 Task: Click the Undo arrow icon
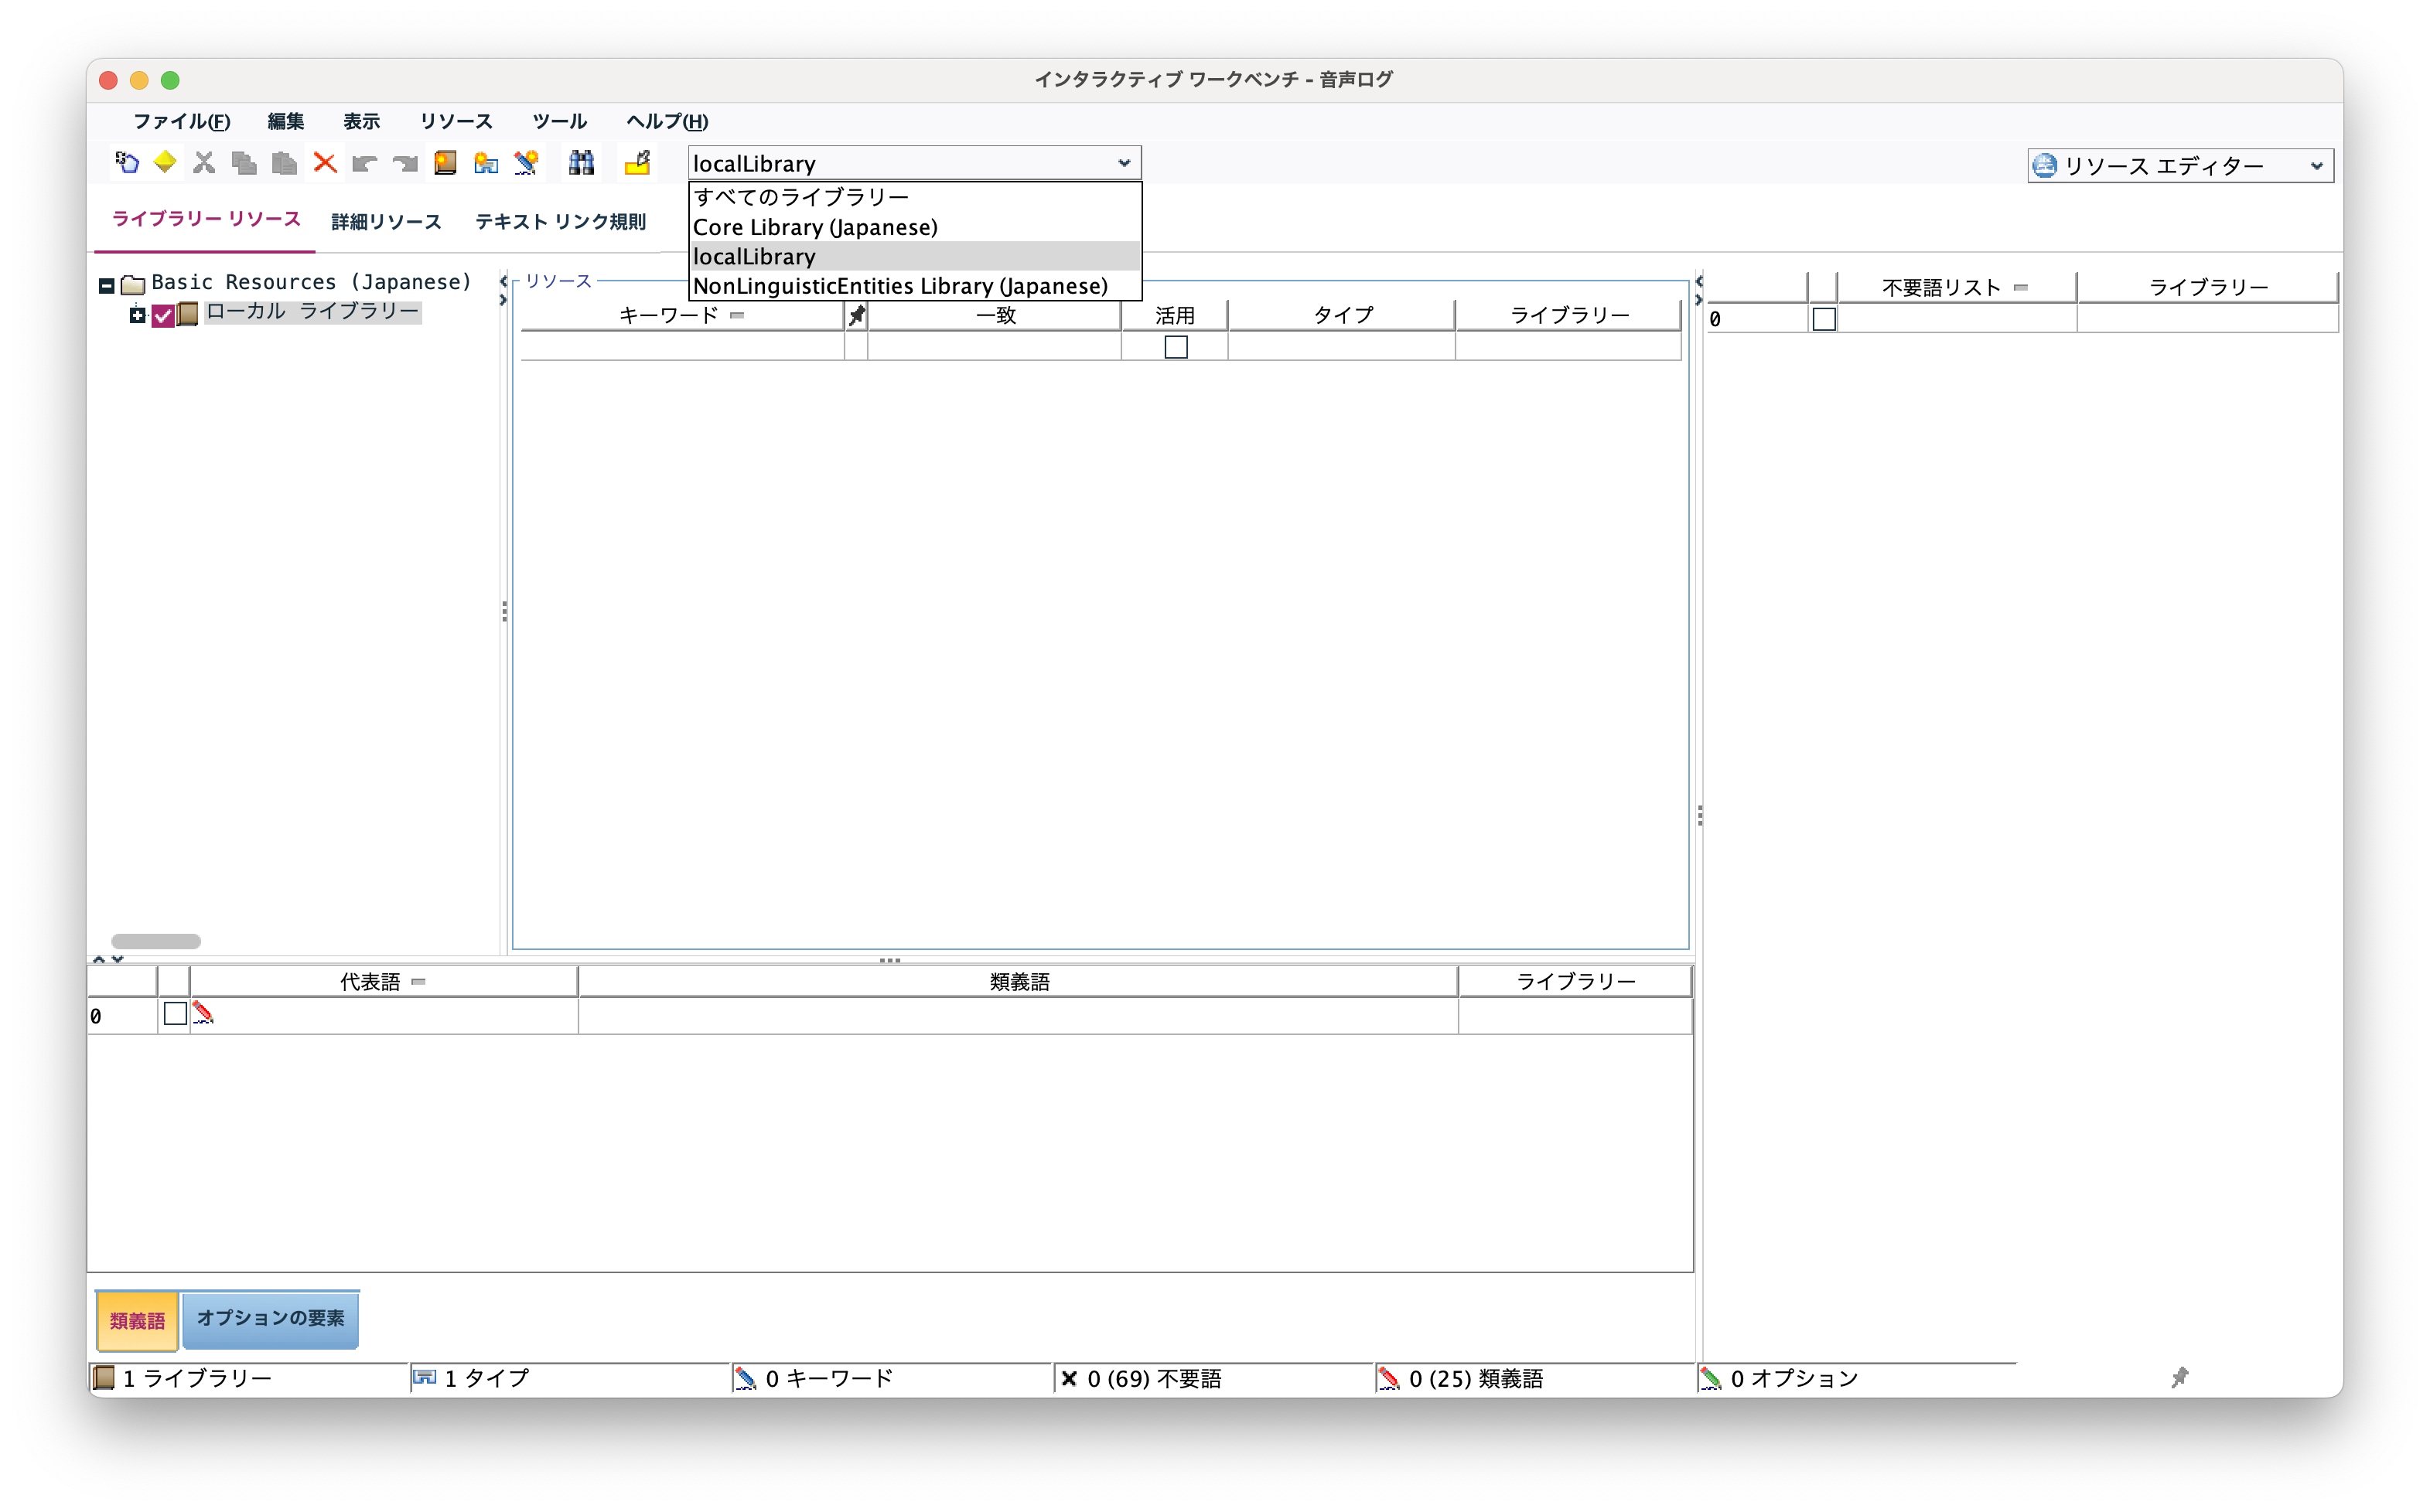click(x=365, y=162)
